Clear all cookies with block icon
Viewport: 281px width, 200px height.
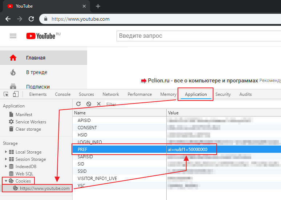pos(89,104)
